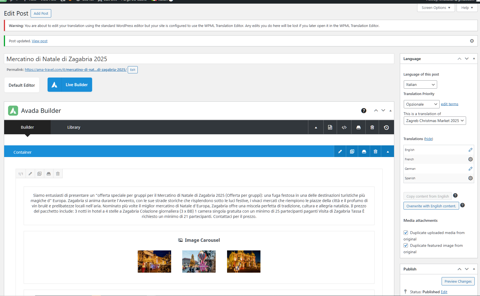Expand Zagreb Christmas Market 2025 dropdown
The width and height of the screenshot is (480, 296).
tap(434, 121)
